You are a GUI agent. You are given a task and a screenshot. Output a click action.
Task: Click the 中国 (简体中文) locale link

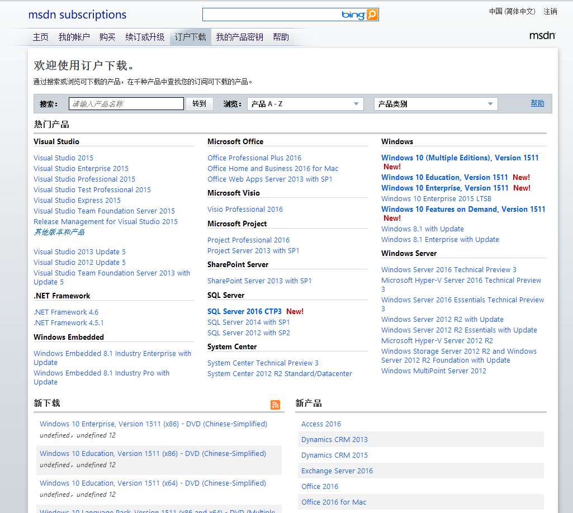click(x=512, y=11)
